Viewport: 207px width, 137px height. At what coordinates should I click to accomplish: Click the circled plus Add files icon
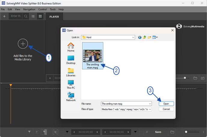(23, 44)
